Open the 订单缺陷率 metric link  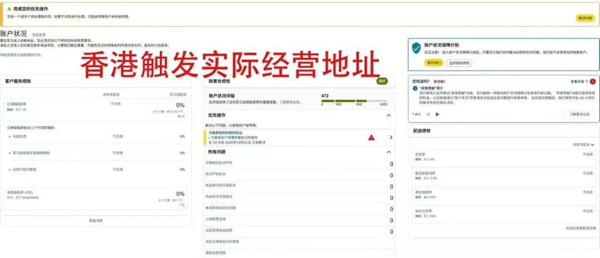click(17, 104)
